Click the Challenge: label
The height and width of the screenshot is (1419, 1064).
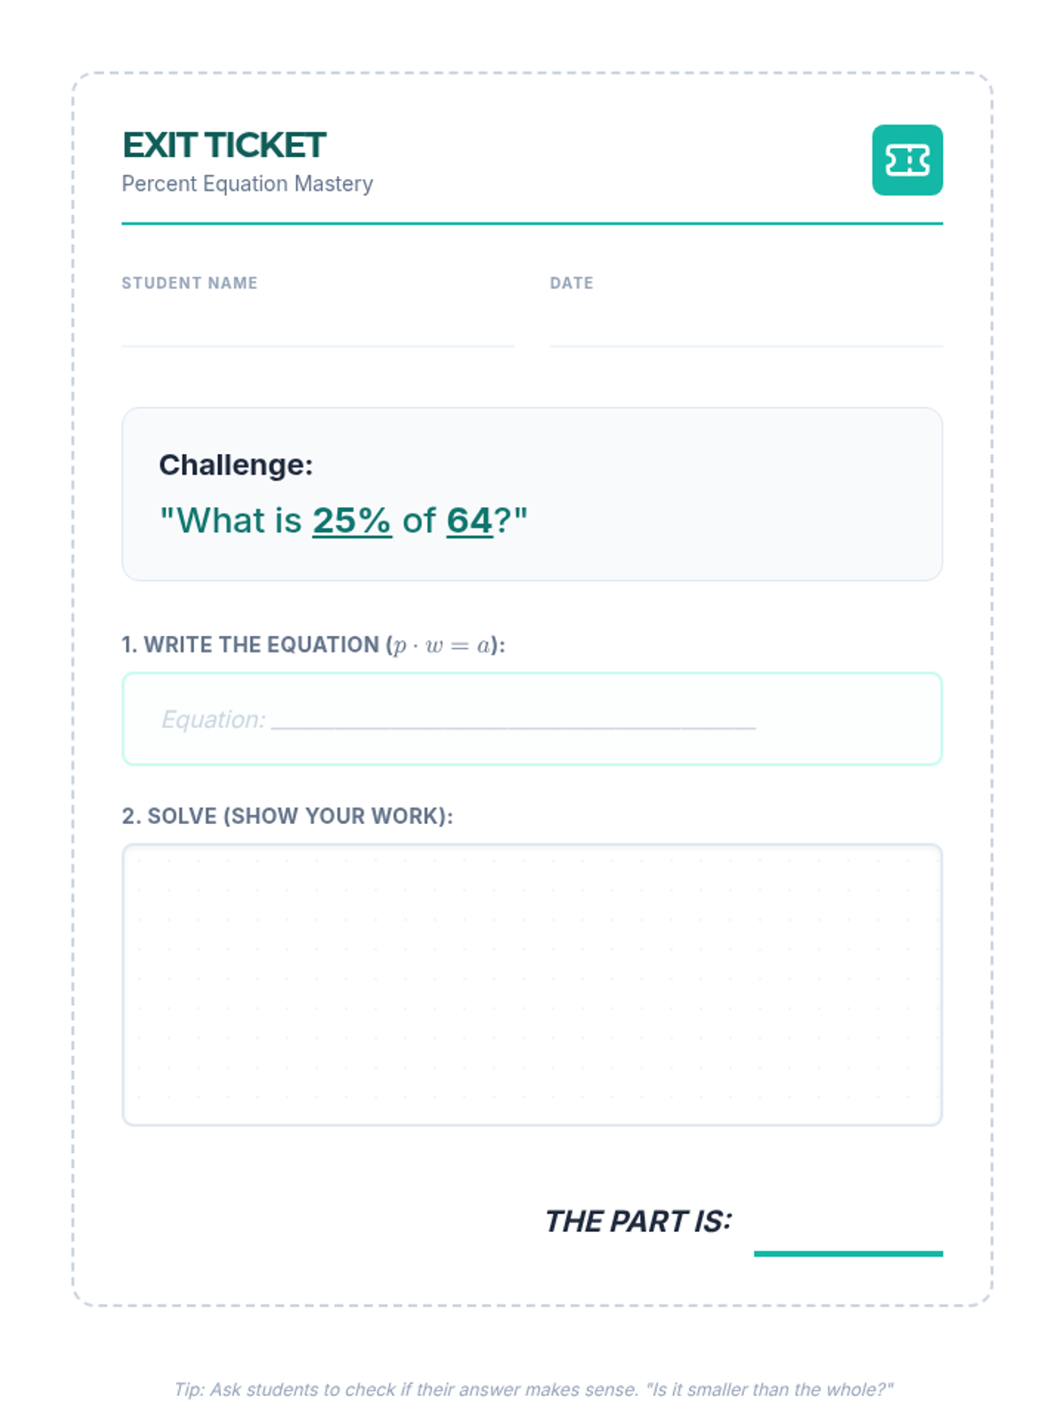click(x=236, y=465)
